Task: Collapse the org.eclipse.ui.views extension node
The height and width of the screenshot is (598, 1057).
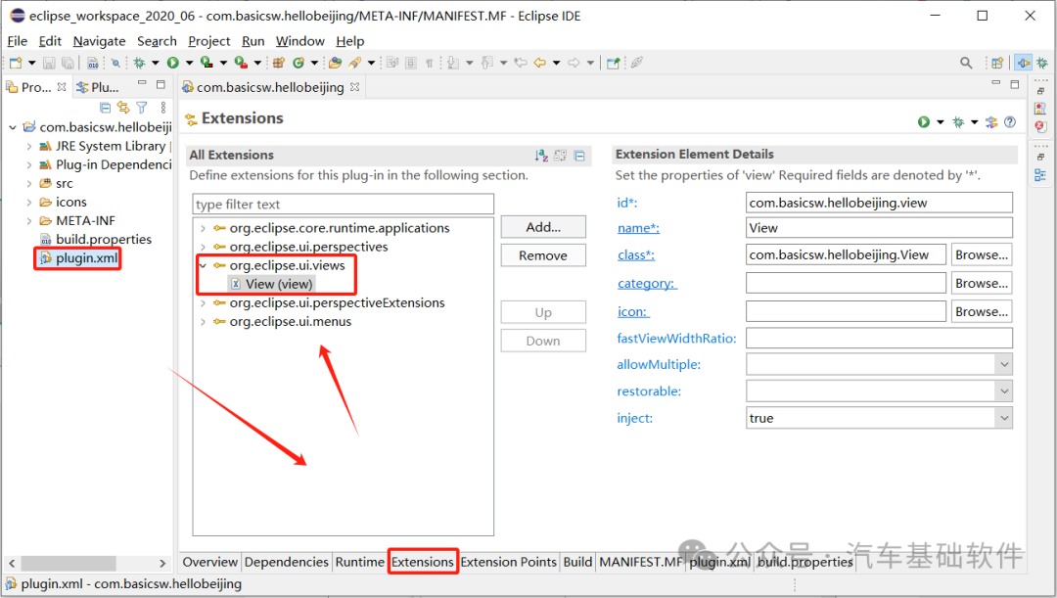Action: (x=203, y=265)
